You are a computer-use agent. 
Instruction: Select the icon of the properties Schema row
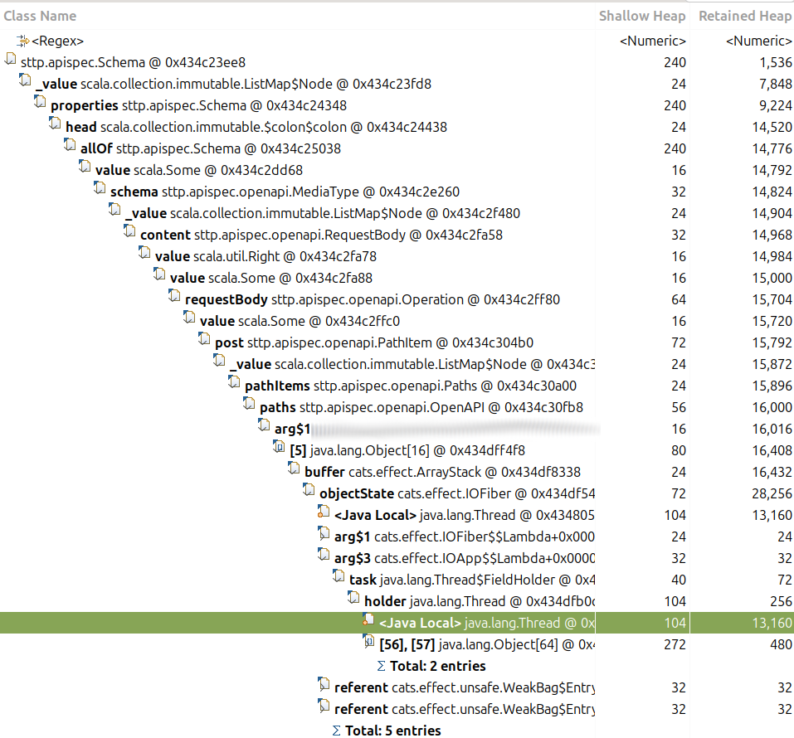[x=40, y=102]
